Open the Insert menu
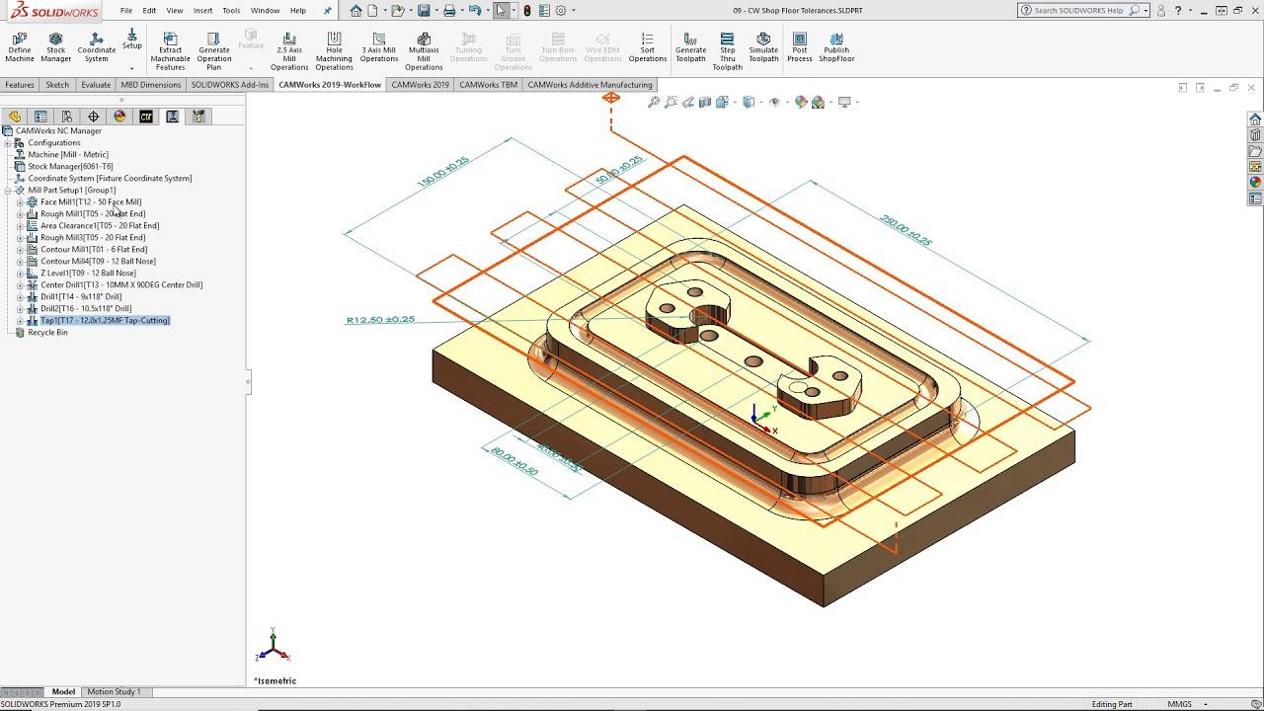This screenshot has width=1264, height=711. coord(202,11)
